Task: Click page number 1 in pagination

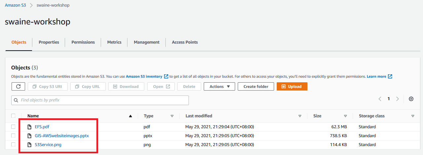Action: coord(389,99)
